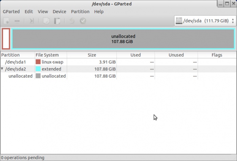Select the /dev/sda2 partition row
The width and height of the screenshot is (237, 161).
118,69
